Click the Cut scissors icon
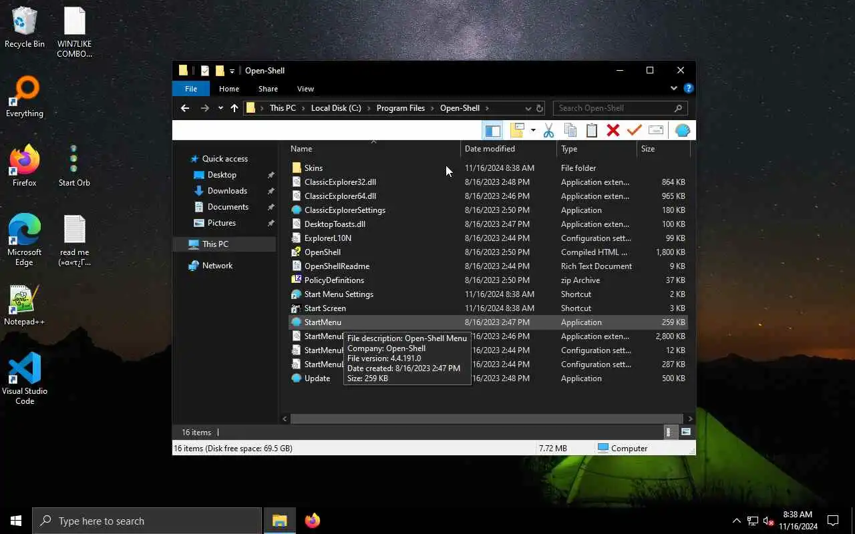This screenshot has width=855, height=534. pos(548,131)
